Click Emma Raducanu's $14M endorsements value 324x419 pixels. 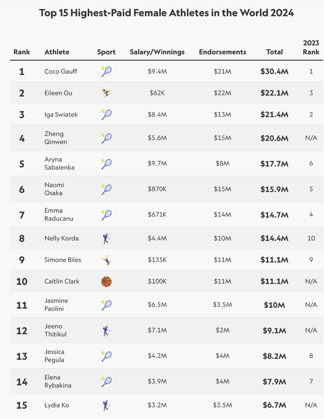click(x=222, y=214)
